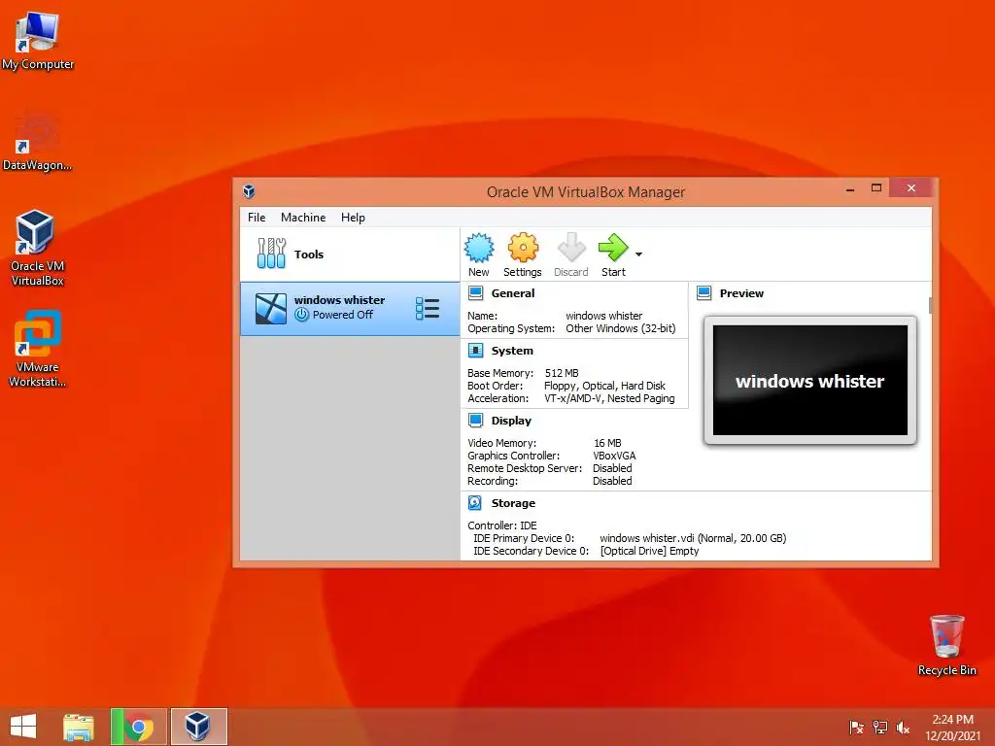This screenshot has width=995, height=746.
Task: Open the Tools entry in sidebar
Action: tap(350, 254)
